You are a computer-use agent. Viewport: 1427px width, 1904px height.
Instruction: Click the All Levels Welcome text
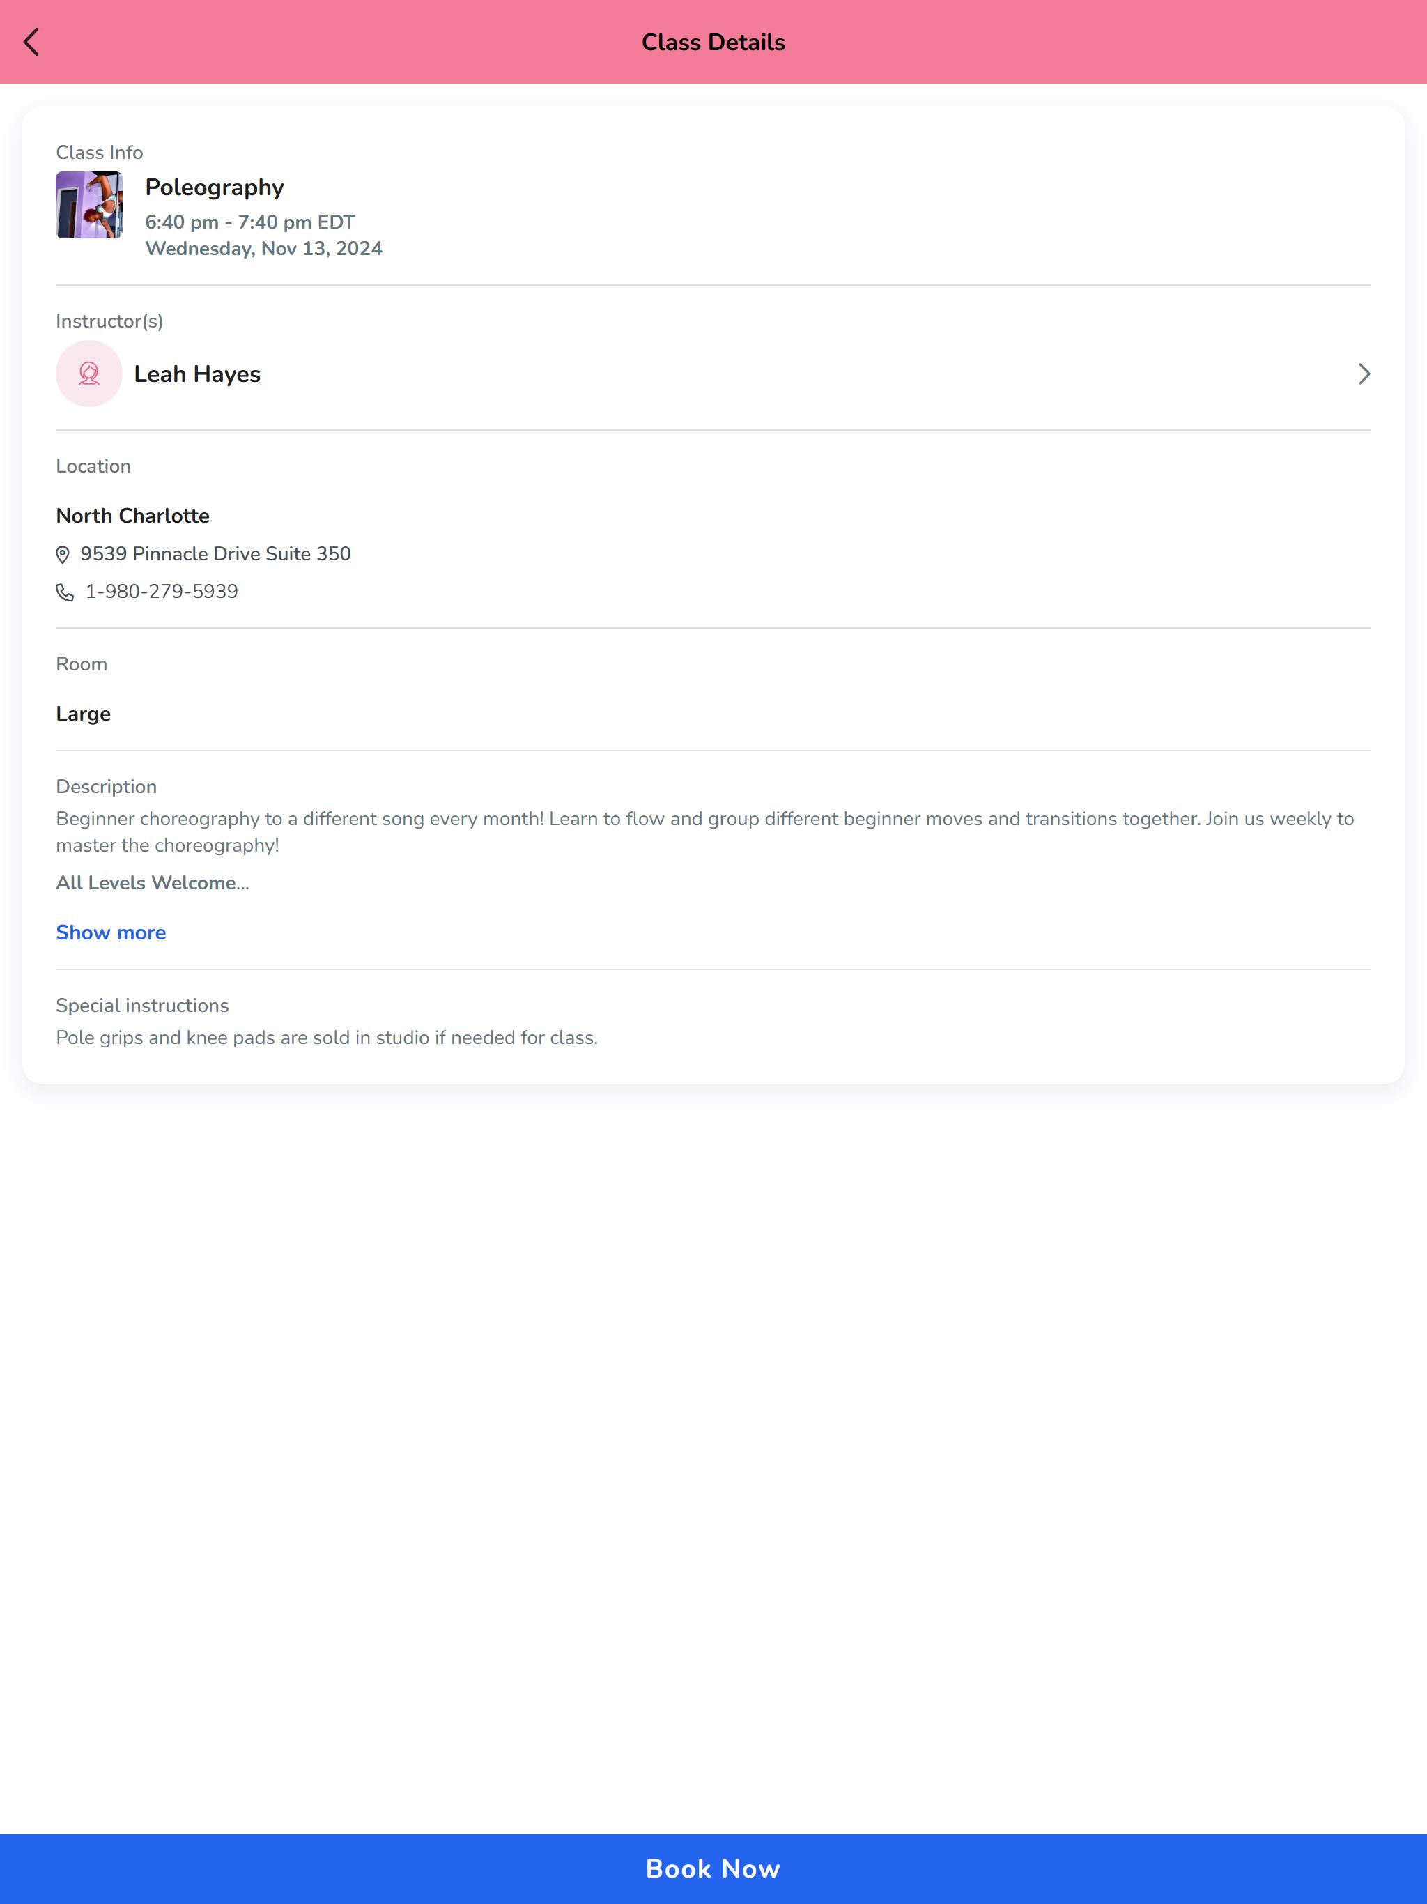153,882
